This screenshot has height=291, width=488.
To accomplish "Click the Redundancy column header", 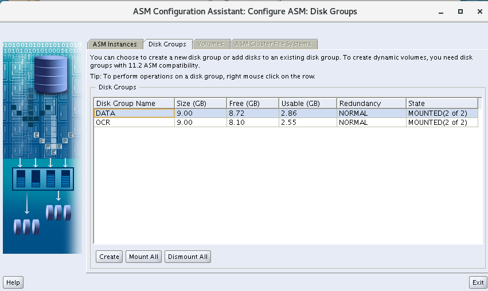I will click(371, 104).
